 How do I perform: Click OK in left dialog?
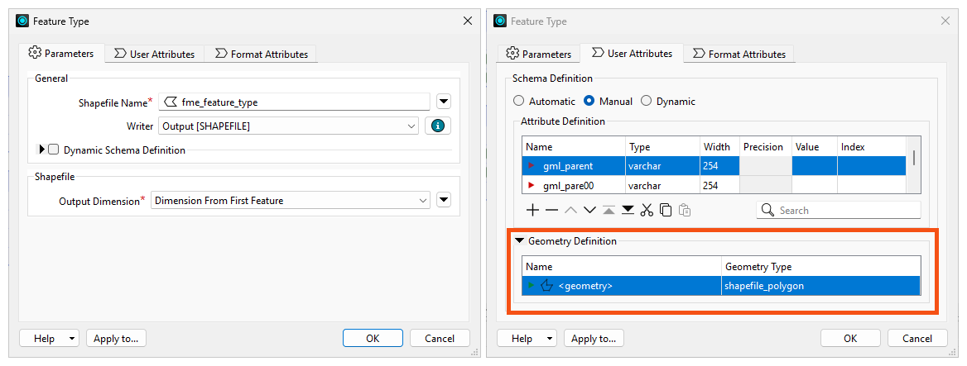point(373,338)
